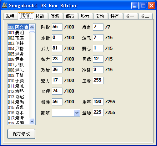157x146 pixels.
Task: Open the 都市 tab
Action: tap(71, 16)
